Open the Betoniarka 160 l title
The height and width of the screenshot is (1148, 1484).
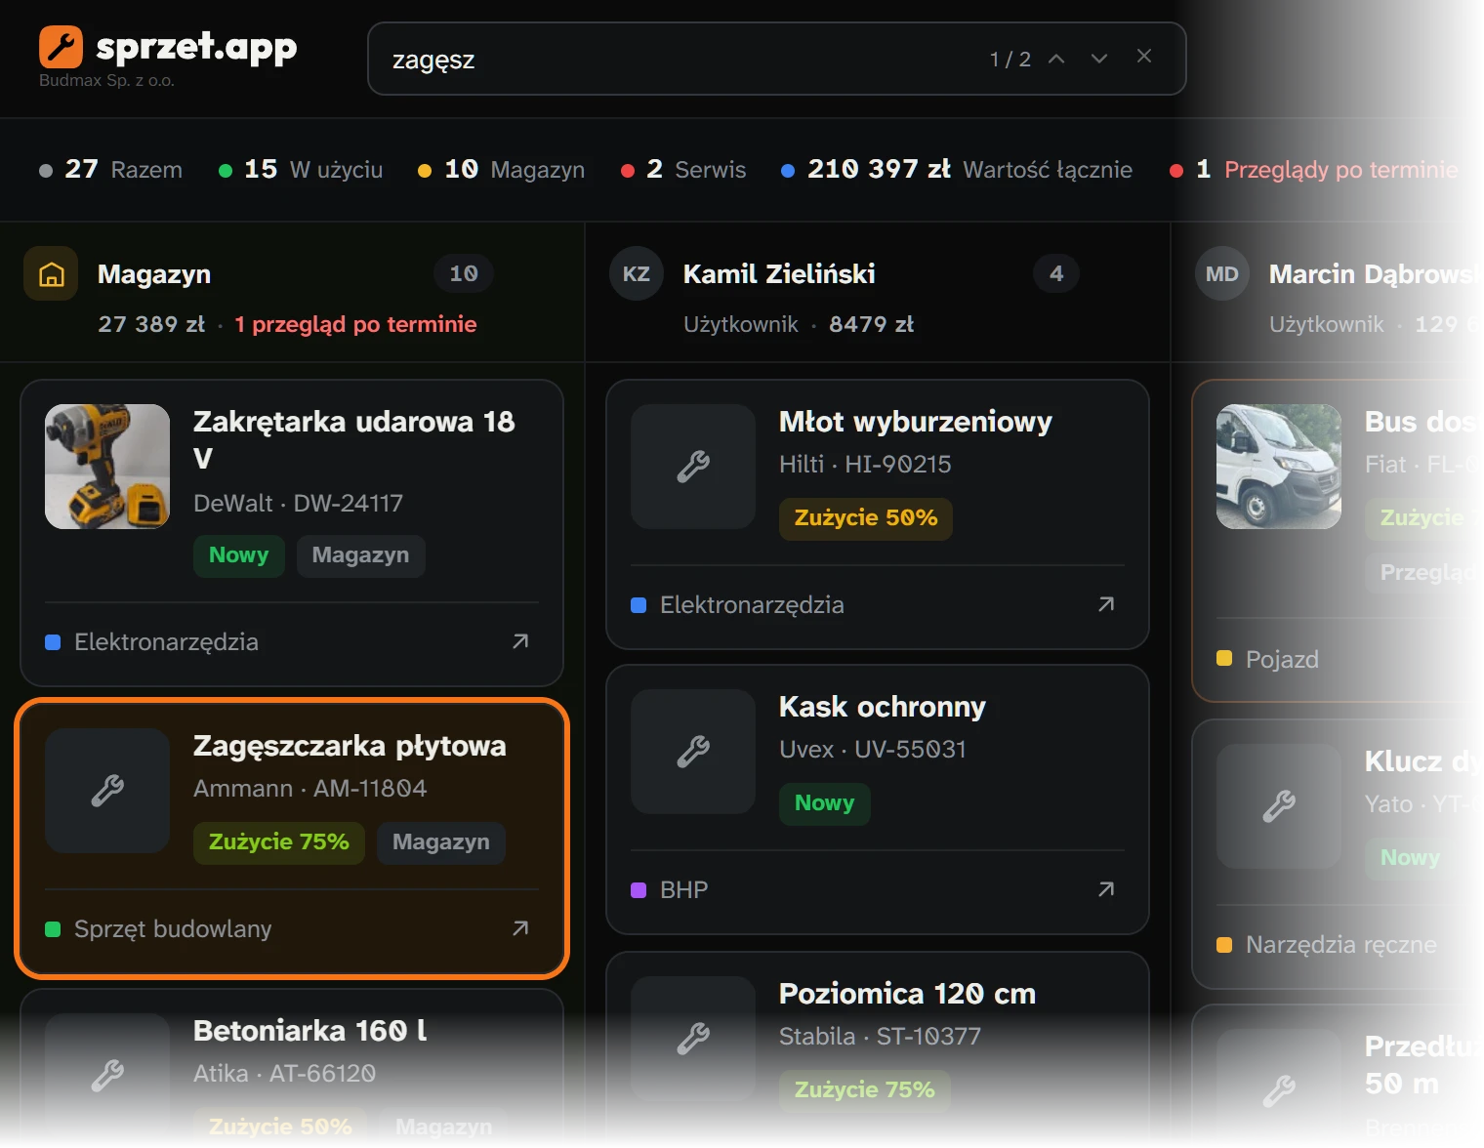pos(310,1031)
